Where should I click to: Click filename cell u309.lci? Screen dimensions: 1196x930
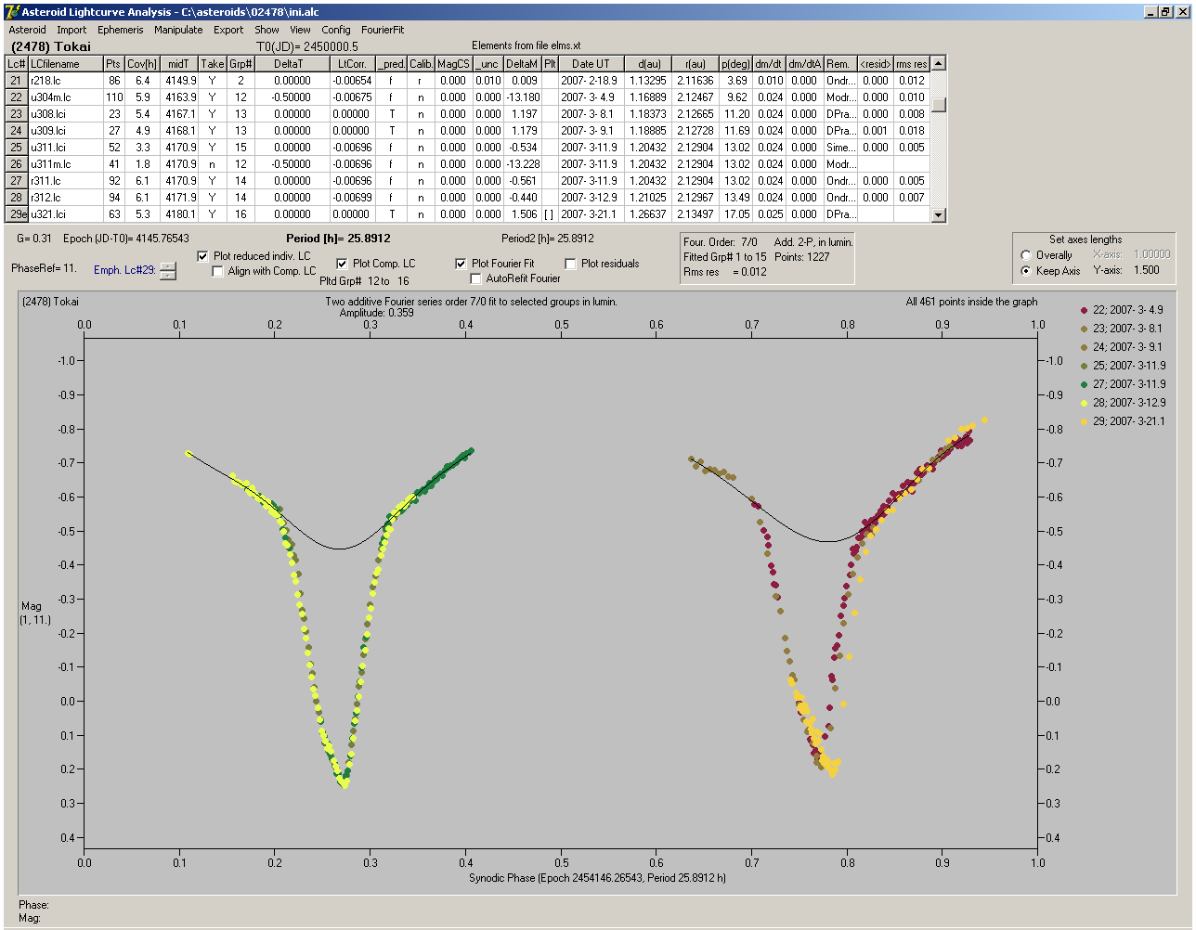click(x=65, y=131)
